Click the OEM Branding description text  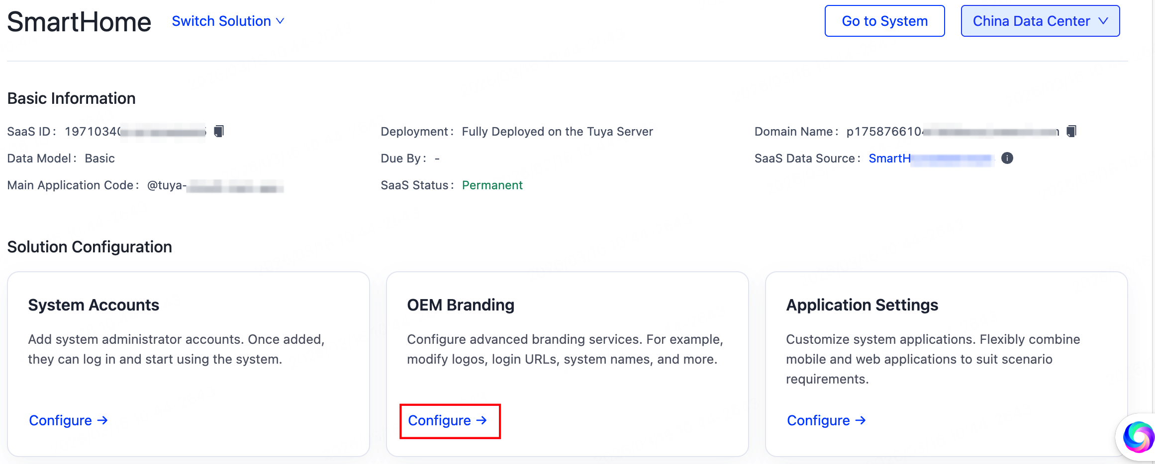565,349
